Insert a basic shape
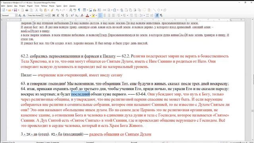This screenshot has height=143, width=254. [159, 10]
